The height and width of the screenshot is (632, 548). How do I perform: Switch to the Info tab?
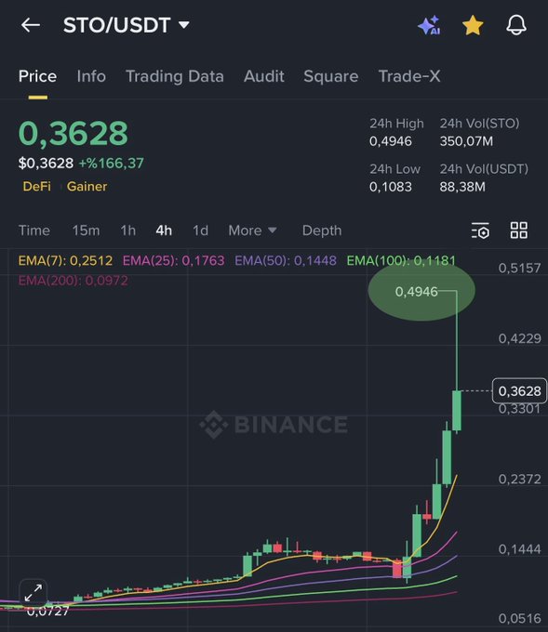tap(91, 76)
